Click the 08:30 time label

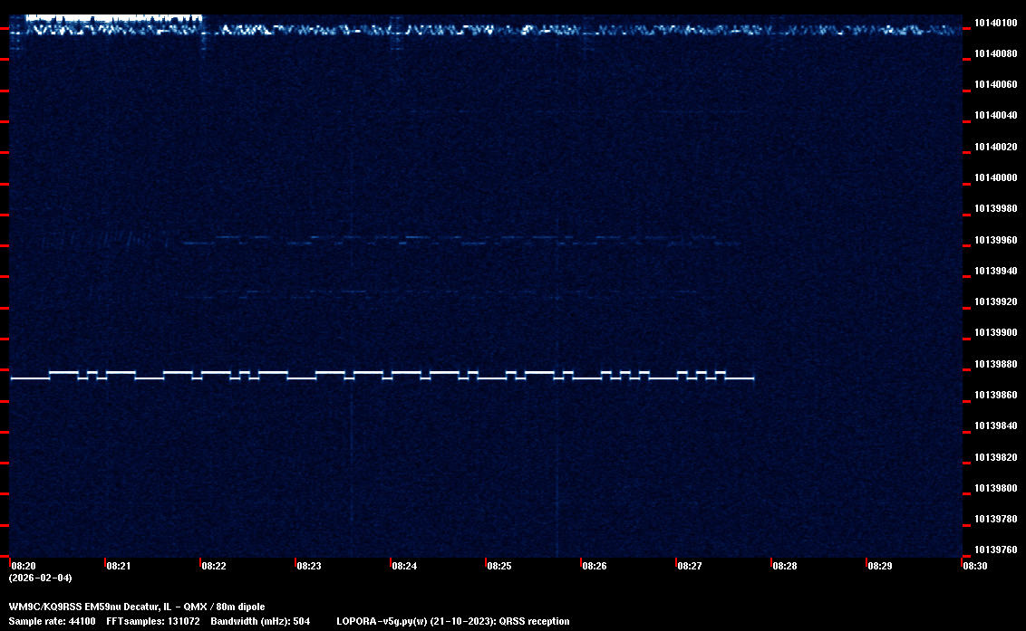click(974, 566)
